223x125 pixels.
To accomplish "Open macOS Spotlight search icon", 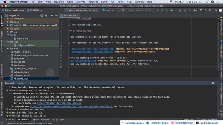I will [x=207, y=2].
